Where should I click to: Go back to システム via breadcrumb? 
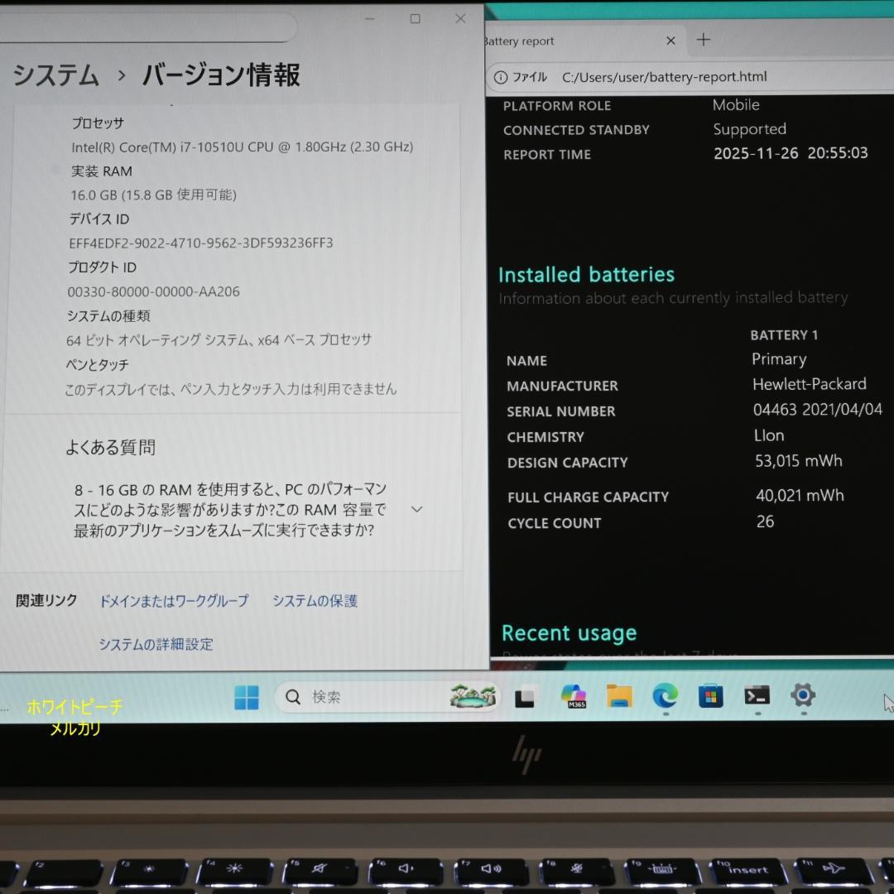pos(55,74)
